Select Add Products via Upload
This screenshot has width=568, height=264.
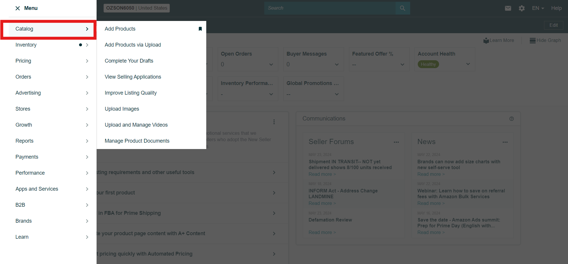tap(133, 45)
